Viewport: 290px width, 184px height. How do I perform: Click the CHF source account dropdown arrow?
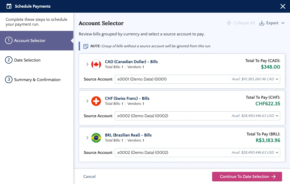pyautogui.click(x=277, y=116)
